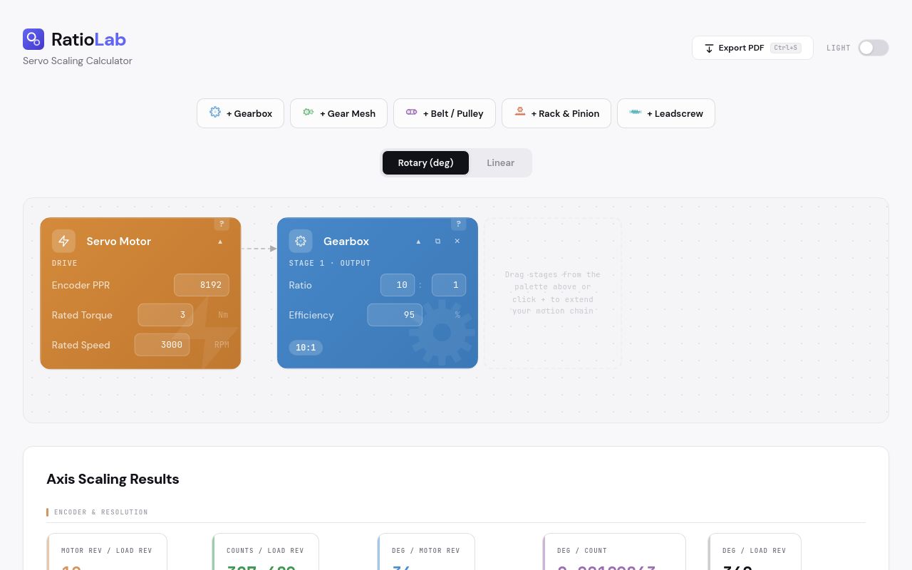Image resolution: width=912 pixels, height=570 pixels.
Task: Click the 10:1 ratio badge
Action: pyautogui.click(x=306, y=348)
